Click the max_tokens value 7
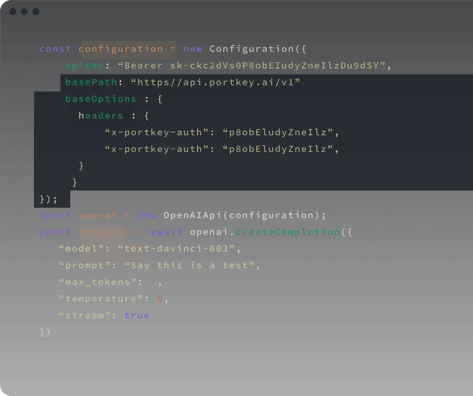The height and width of the screenshot is (396, 473). pos(153,282)
